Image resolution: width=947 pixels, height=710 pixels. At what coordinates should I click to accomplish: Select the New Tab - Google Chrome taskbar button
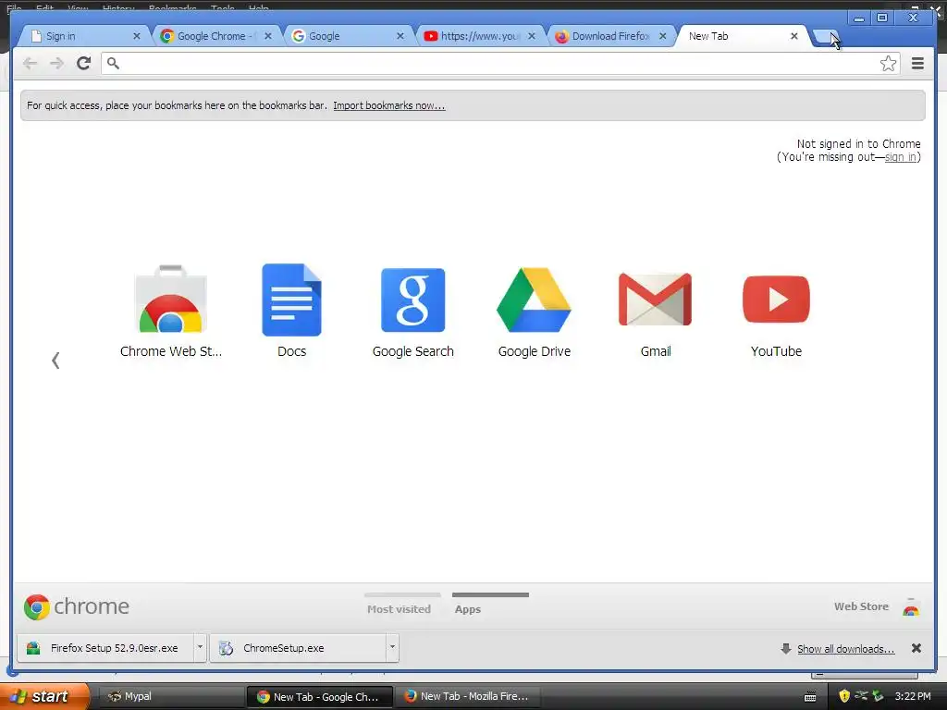319,696
